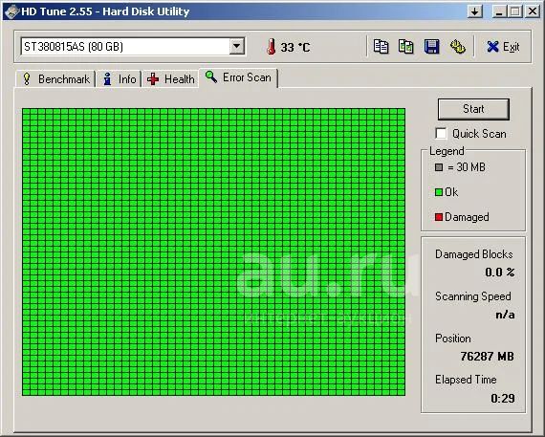Click the blue X Exit icon
545x437 pixels.
[492, 47]
